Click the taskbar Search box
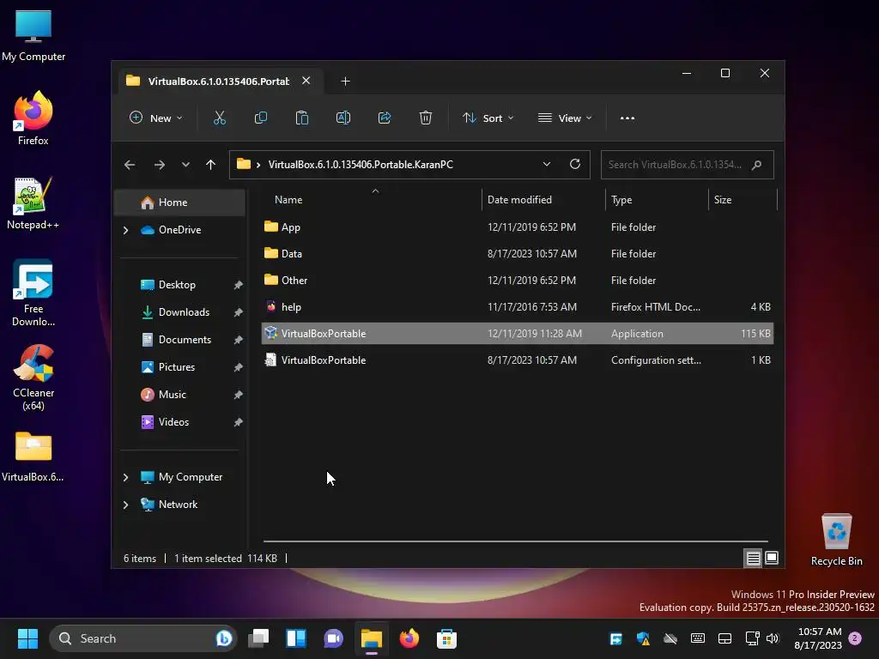The image size is (879, 659). pyautogui.click(x=143, y=638)
